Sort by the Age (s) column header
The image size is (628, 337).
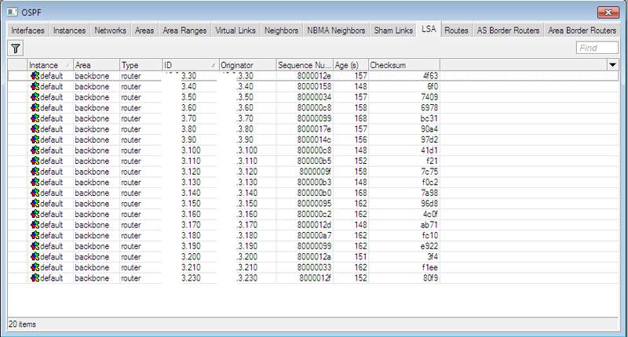click(x=351, y=65)
